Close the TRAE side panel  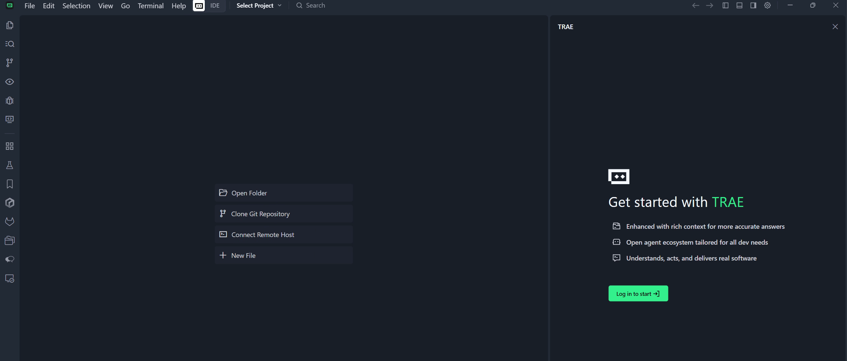[x=835, y=27]
